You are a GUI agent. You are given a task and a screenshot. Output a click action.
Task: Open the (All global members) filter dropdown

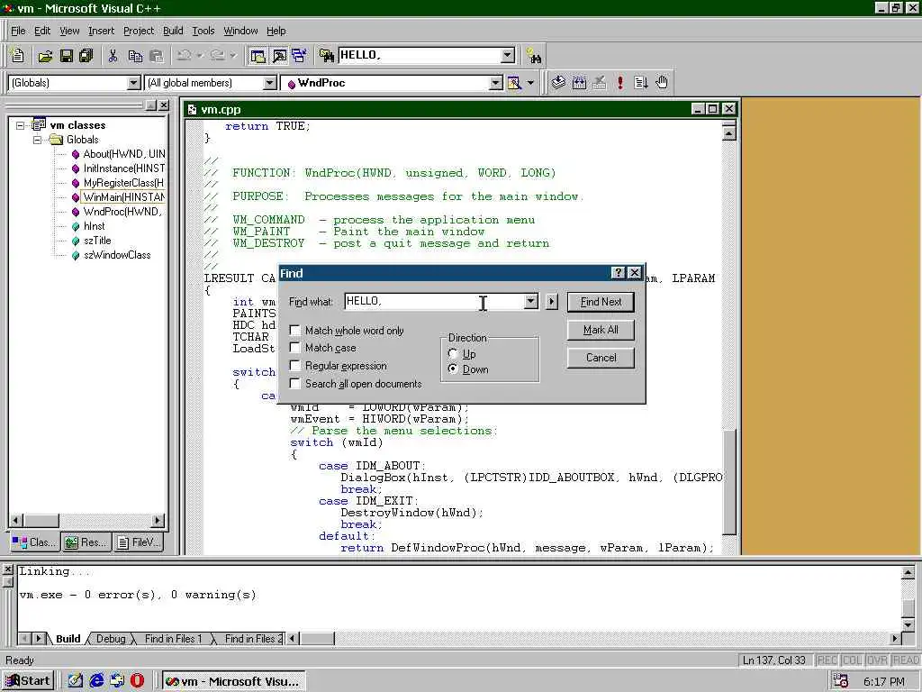tap(269, 83)
